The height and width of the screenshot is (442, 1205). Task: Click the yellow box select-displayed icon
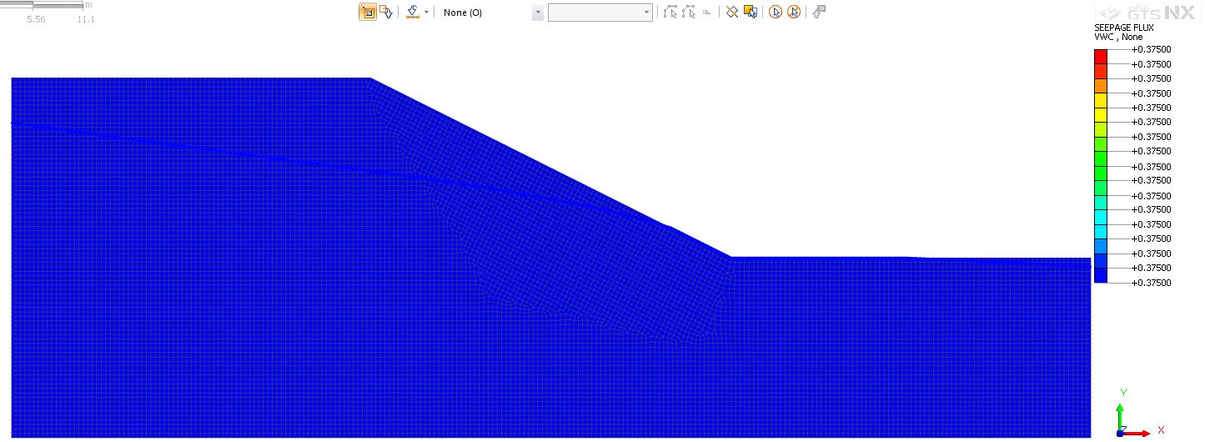[x=750, y=12]
